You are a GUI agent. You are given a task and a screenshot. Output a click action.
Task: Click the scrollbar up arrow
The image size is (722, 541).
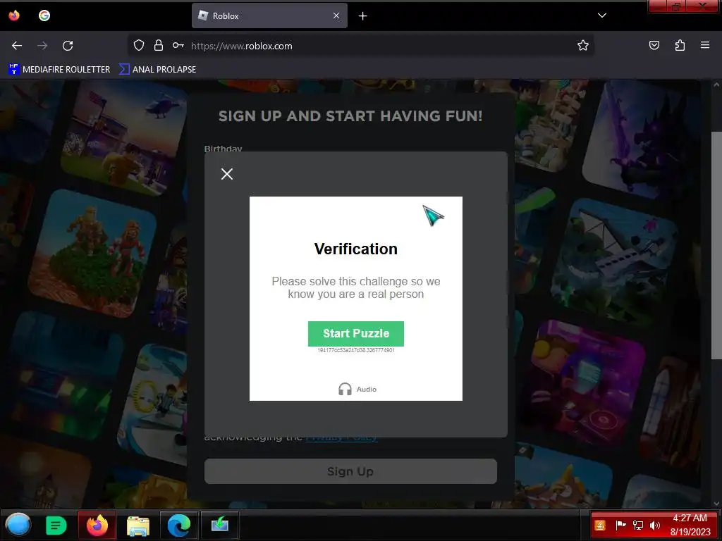click(x=716, y=85)
